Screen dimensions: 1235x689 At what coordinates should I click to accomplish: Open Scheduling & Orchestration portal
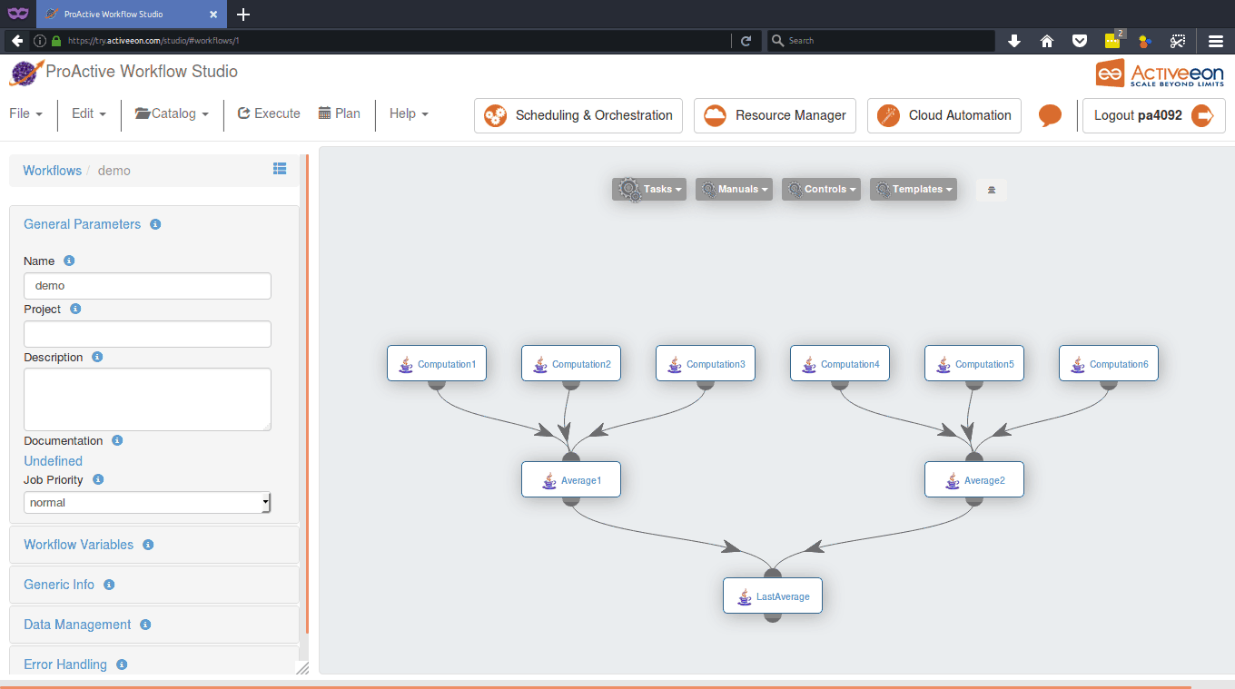tap(578, 115)
